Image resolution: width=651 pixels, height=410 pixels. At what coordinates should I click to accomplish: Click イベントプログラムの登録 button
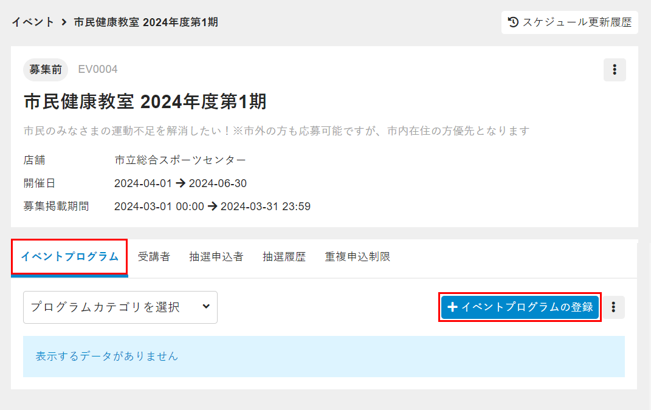tap(520, 307)
